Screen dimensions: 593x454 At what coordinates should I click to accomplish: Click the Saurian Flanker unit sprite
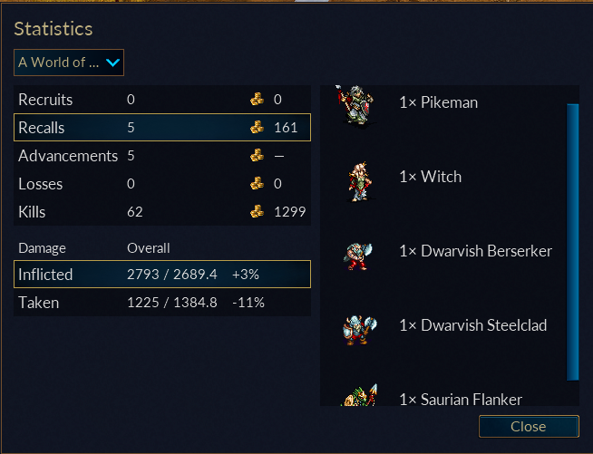coord(360,395)
